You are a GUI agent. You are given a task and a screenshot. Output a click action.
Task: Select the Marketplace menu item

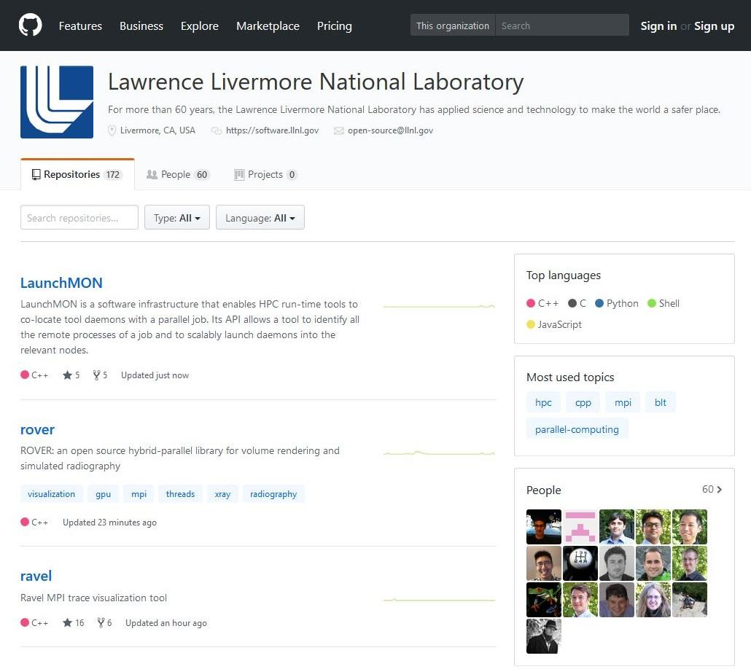(x=268, y=26)
